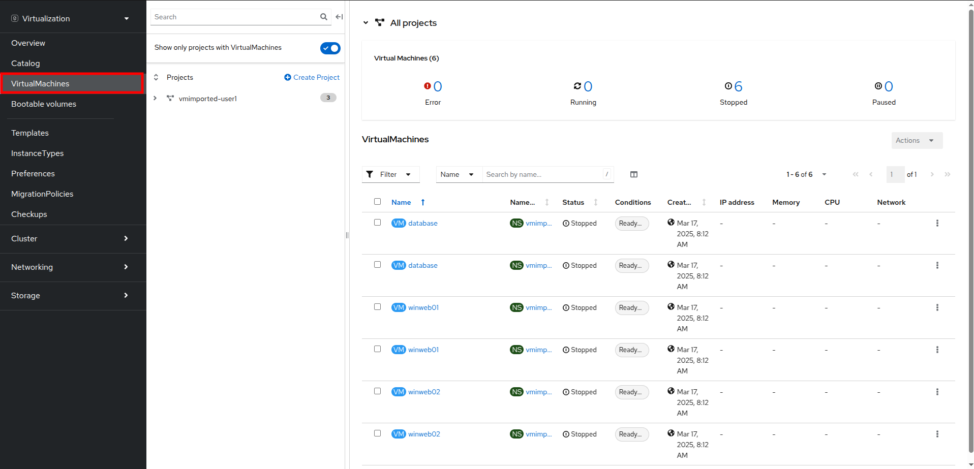Open kebab menu for last winweb02 VM
The width and height of the screenshot is (974, 469).
pos(937,434)
